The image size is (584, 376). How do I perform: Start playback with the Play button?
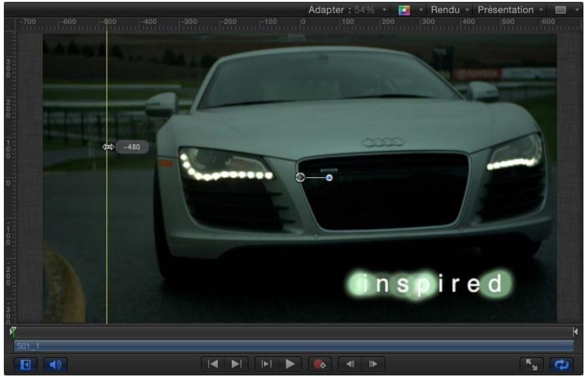pos(290,363)
